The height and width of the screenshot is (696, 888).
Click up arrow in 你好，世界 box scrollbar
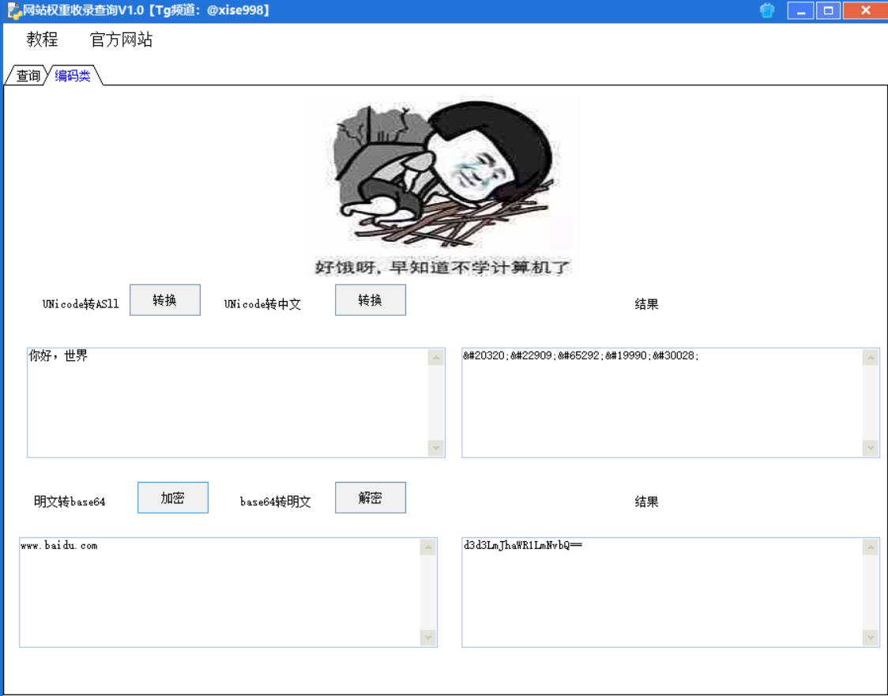click(436, 357)
